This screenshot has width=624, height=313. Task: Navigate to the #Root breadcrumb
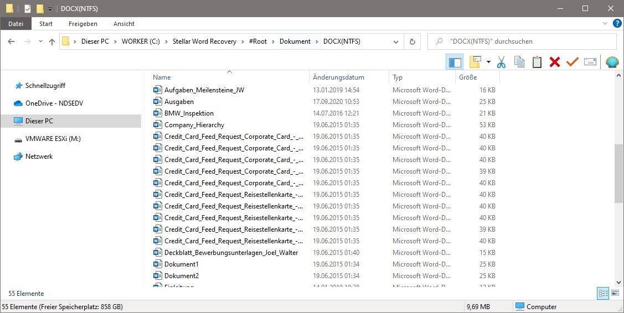[x=258, y=41]
